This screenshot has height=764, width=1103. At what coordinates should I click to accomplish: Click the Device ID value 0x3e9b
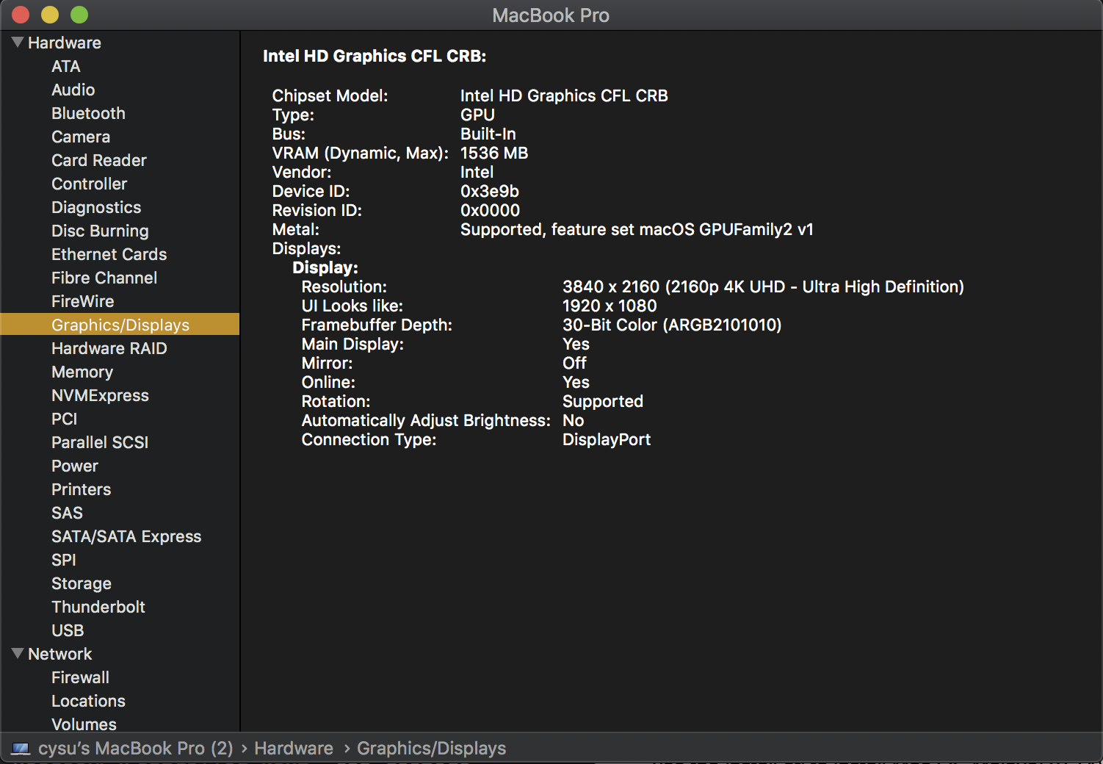coord(490,191)
